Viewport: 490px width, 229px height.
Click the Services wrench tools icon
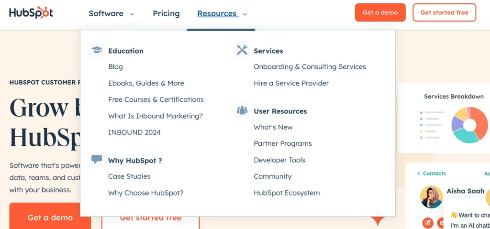pos(242,50)
